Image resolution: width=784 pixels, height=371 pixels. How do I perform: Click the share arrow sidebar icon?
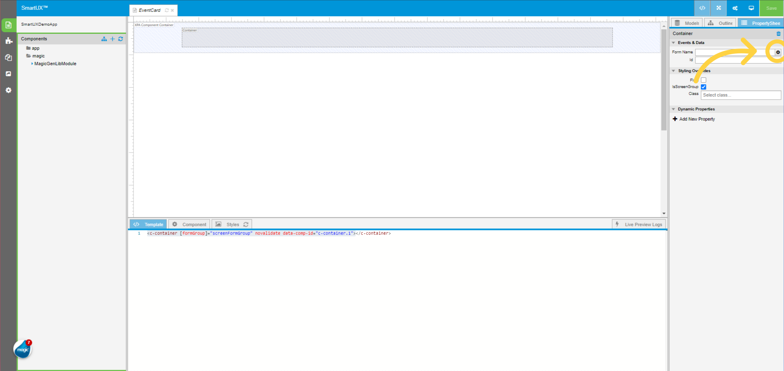(x=9, y=74)
